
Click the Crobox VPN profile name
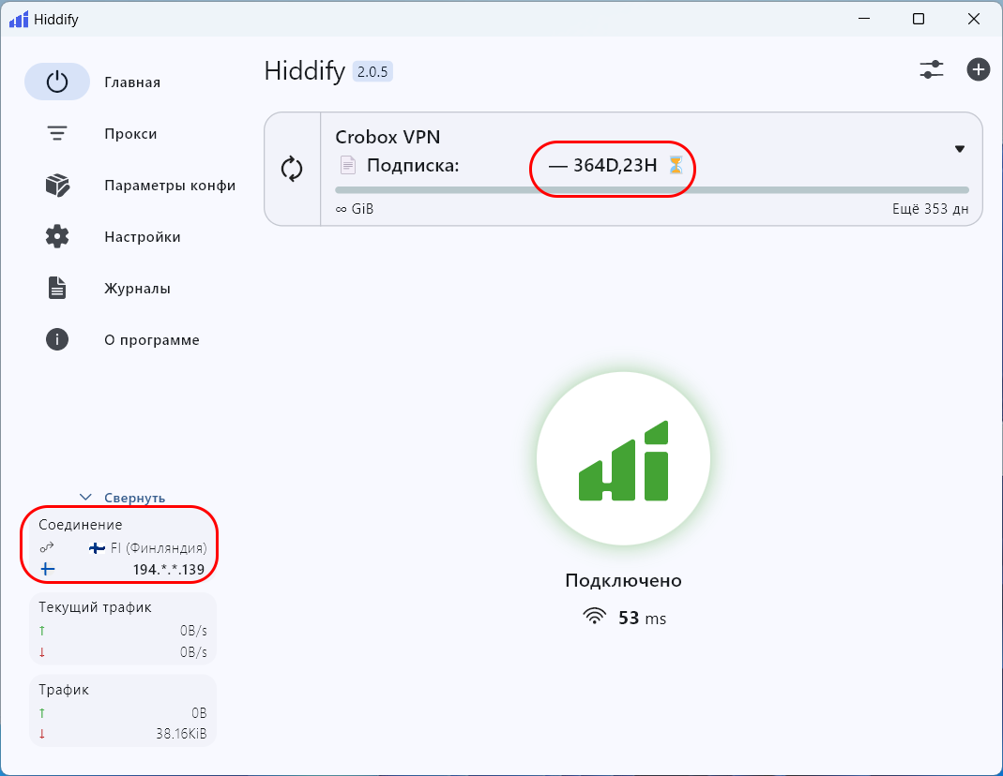pyautogui.click(x=388, y=137)
